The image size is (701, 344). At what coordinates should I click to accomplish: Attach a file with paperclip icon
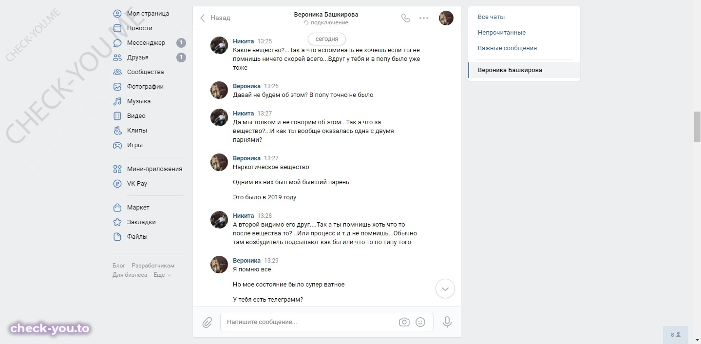(x=207, y=322)
